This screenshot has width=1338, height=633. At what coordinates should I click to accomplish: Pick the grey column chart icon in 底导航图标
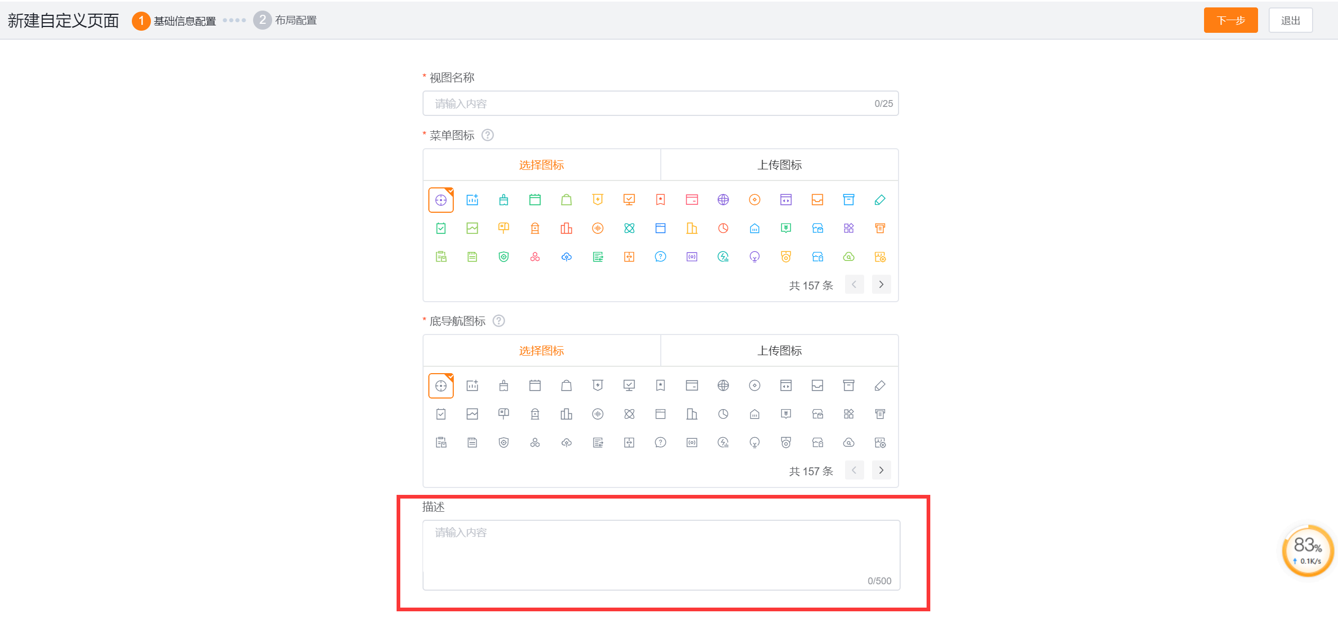tap(567, 414)
